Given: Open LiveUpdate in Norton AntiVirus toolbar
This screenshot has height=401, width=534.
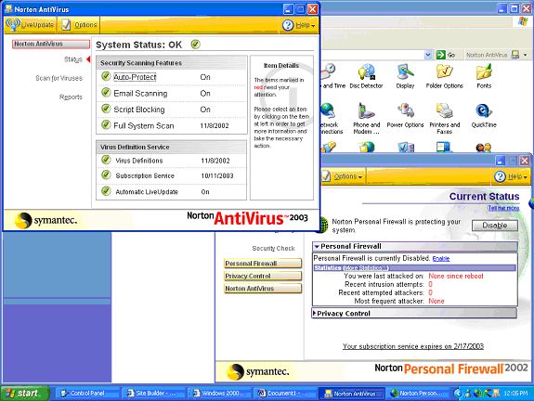Looking at the screenshot, I should point(31,25).
